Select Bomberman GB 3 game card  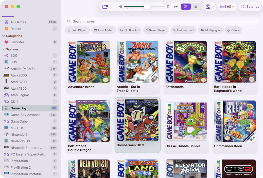(x=137, y=125)
